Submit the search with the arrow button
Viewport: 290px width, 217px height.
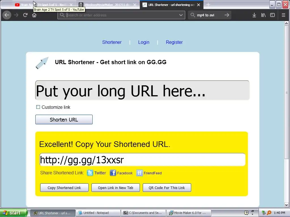[227, 15]
